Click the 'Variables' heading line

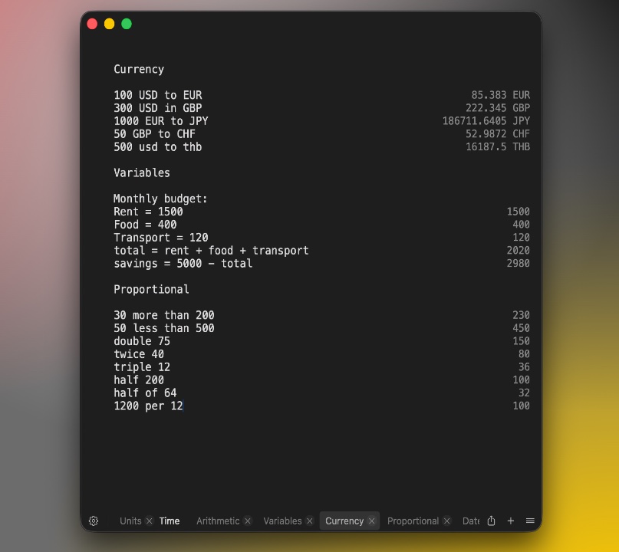(x=142, y=172)
